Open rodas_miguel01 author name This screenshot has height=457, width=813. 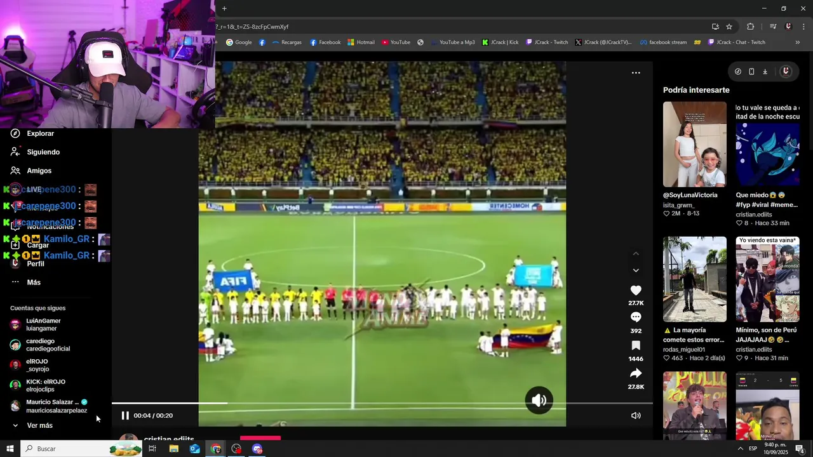[684, 350]
